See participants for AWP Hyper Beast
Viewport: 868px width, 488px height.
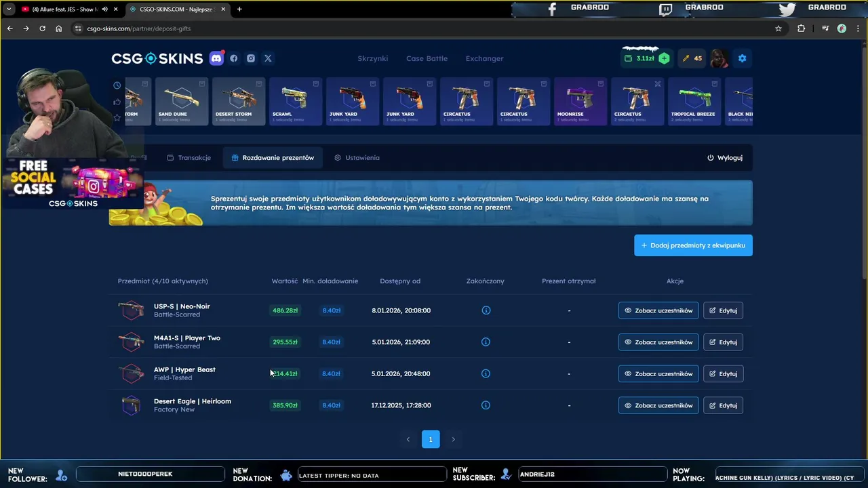click(x=658, y=373)
